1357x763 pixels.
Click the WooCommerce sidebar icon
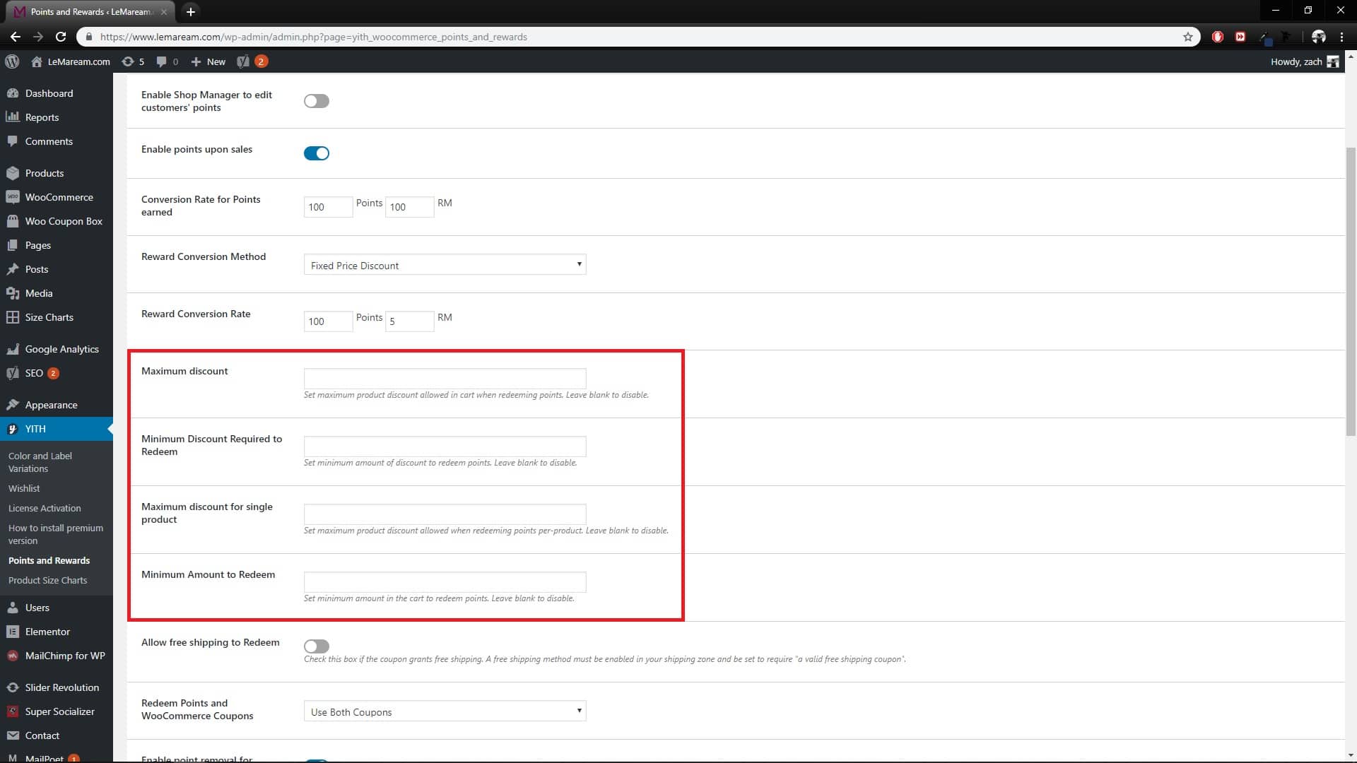[x=13, y=197]
